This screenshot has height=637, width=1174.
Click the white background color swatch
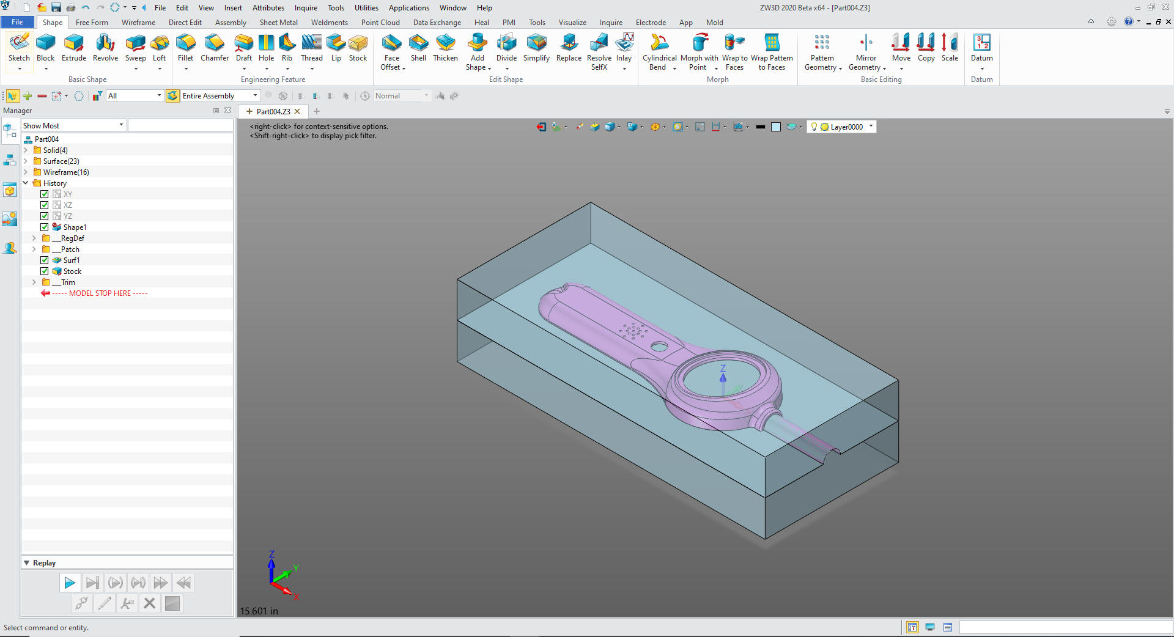pos(775,127)
